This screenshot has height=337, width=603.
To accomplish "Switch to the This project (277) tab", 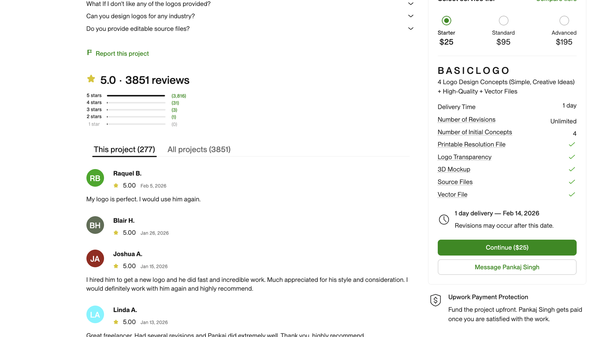I will point(124,150).
